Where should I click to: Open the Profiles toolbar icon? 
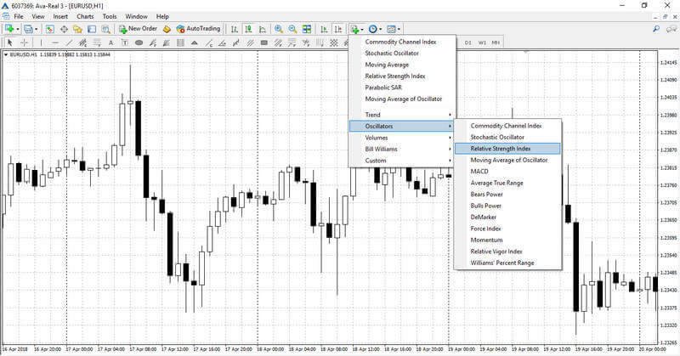[28, 29]
